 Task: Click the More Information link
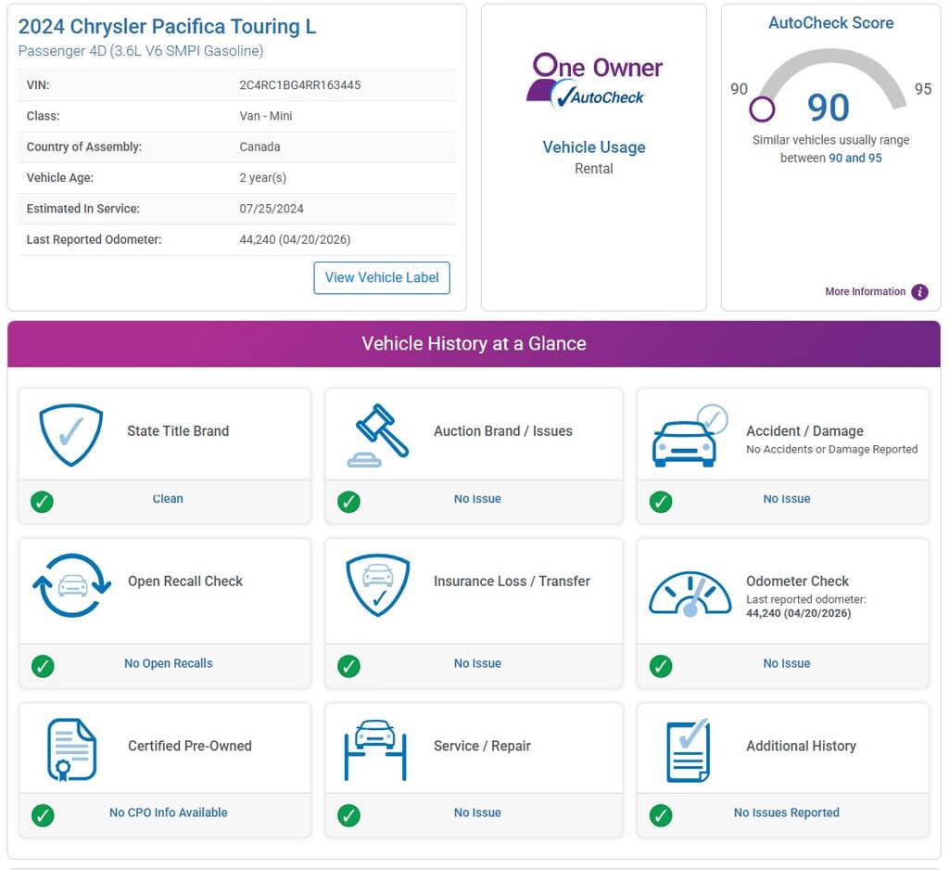click(865, 292)
